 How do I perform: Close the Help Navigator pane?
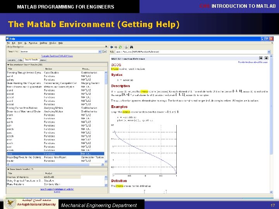[106, 46]
